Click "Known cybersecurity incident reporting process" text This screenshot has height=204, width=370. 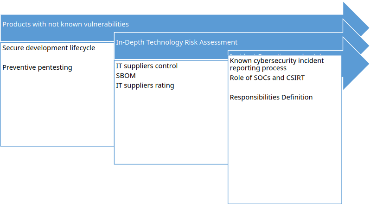pyautogui.click(x=277, y=64)
